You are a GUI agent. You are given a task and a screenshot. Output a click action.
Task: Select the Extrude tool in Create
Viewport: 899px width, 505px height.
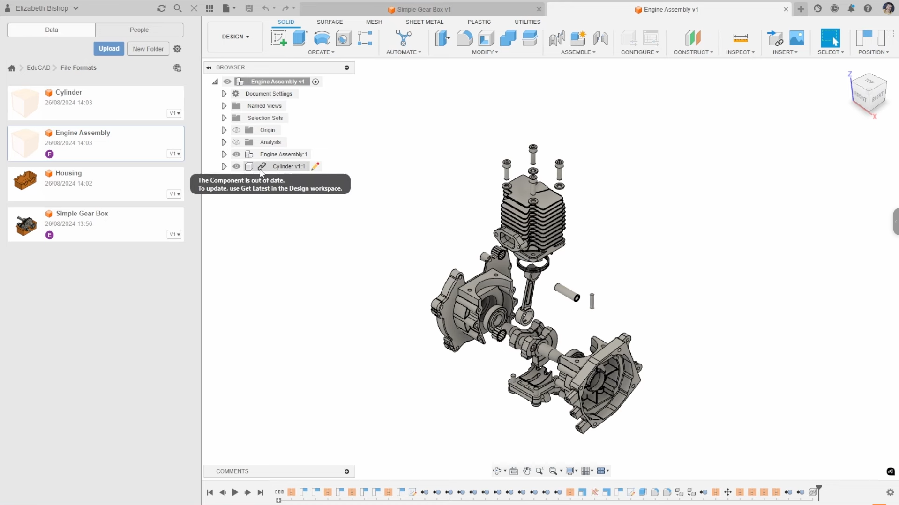300,38
